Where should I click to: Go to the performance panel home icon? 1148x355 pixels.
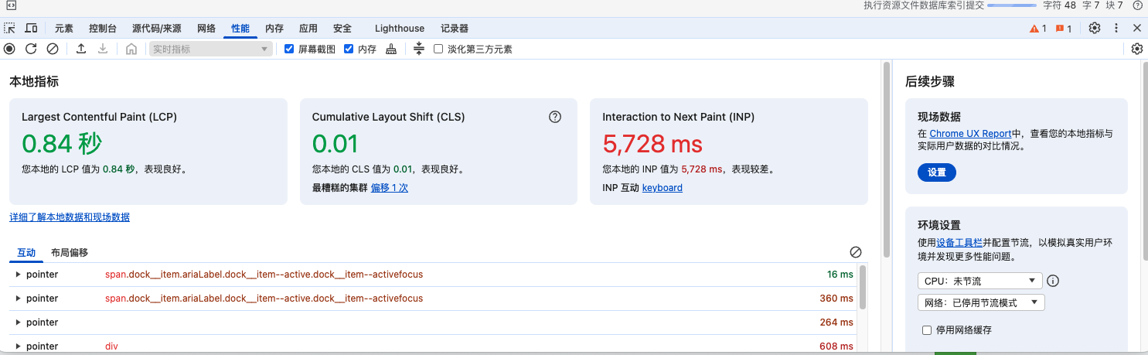click(x=131, y=49)
